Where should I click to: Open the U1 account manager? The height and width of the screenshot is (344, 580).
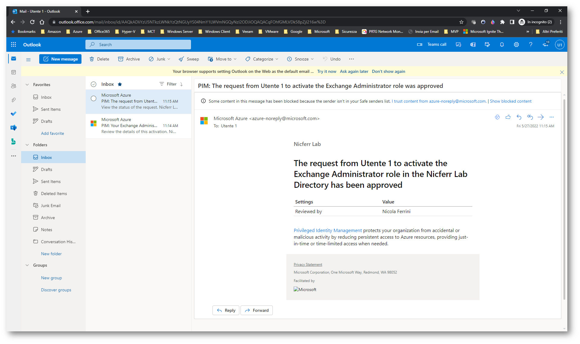pyautogui.click(x=559, y=45)
